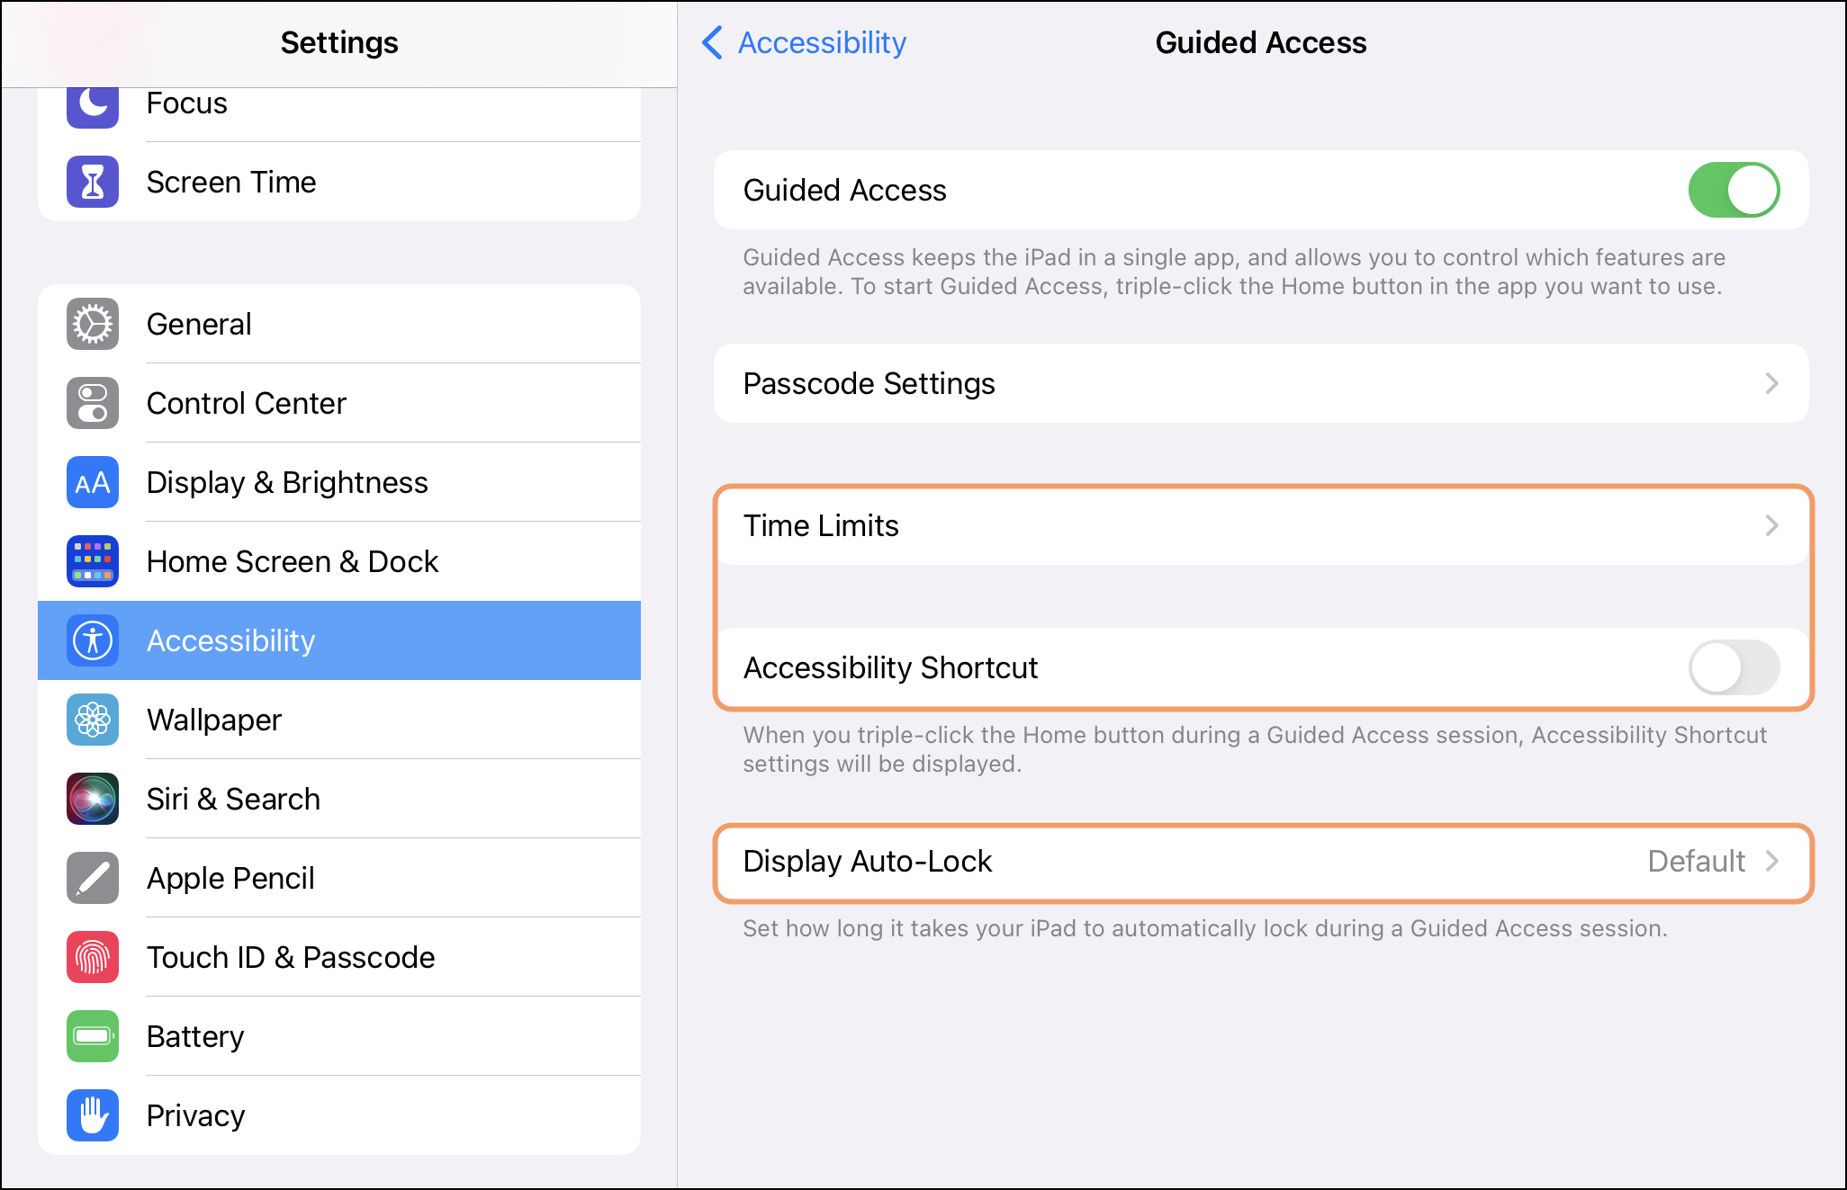Go back to Accessibility

pos(821,42)
